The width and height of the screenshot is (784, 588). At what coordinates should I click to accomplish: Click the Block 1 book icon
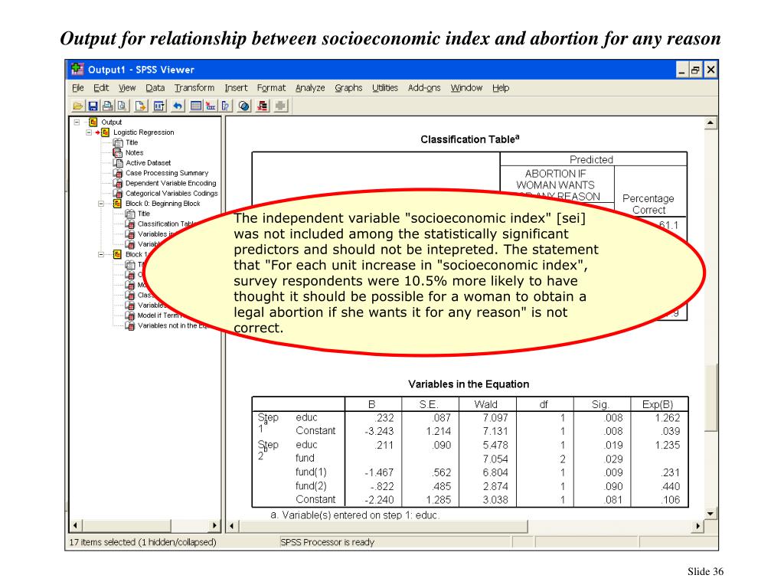[117, 254]
